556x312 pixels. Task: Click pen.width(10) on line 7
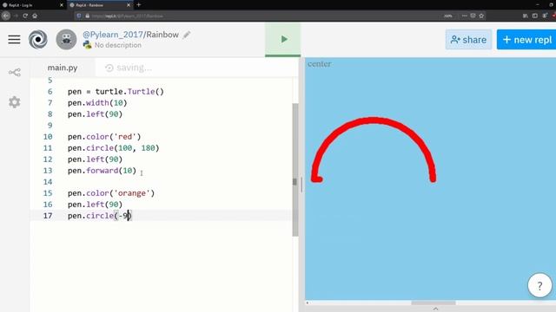tap(97, 103)
